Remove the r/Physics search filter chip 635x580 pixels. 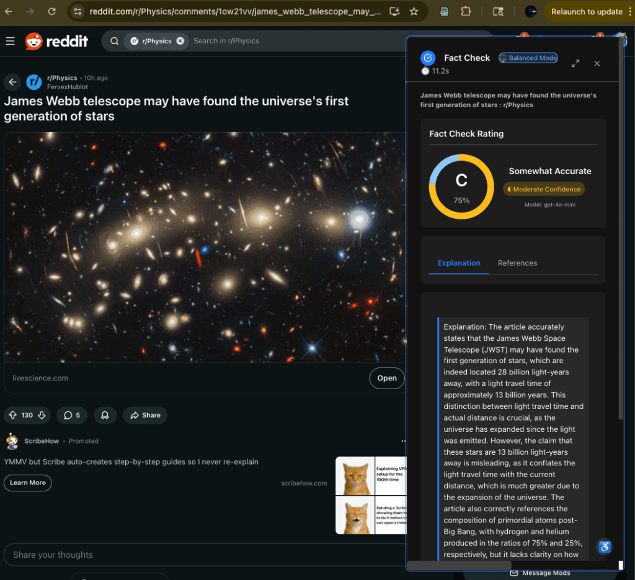click(x=180, y=41)
